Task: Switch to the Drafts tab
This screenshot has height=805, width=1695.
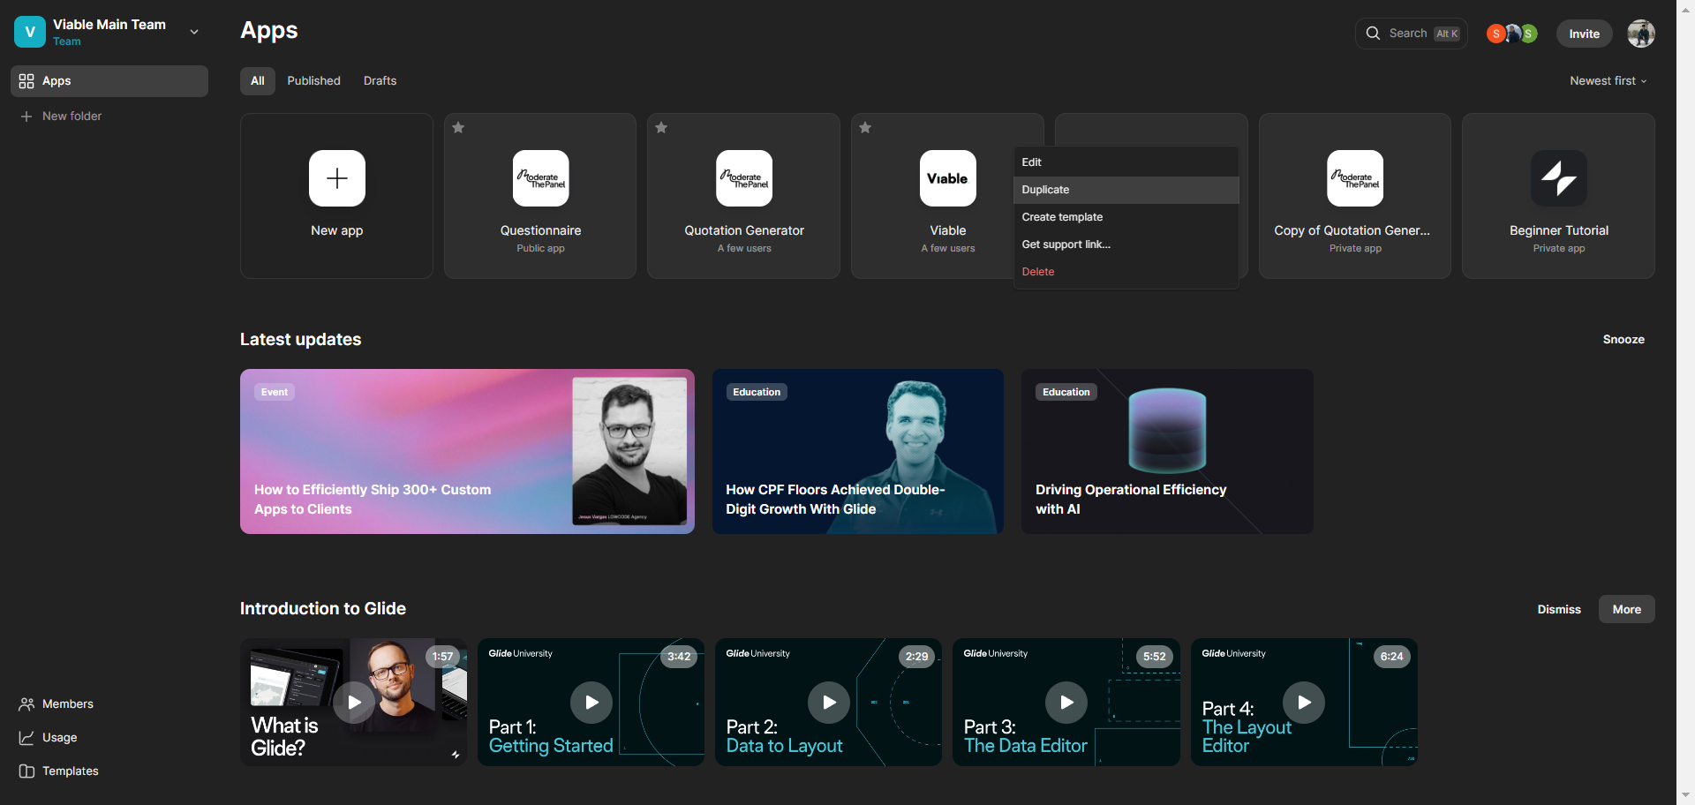Action: [380, 81]
